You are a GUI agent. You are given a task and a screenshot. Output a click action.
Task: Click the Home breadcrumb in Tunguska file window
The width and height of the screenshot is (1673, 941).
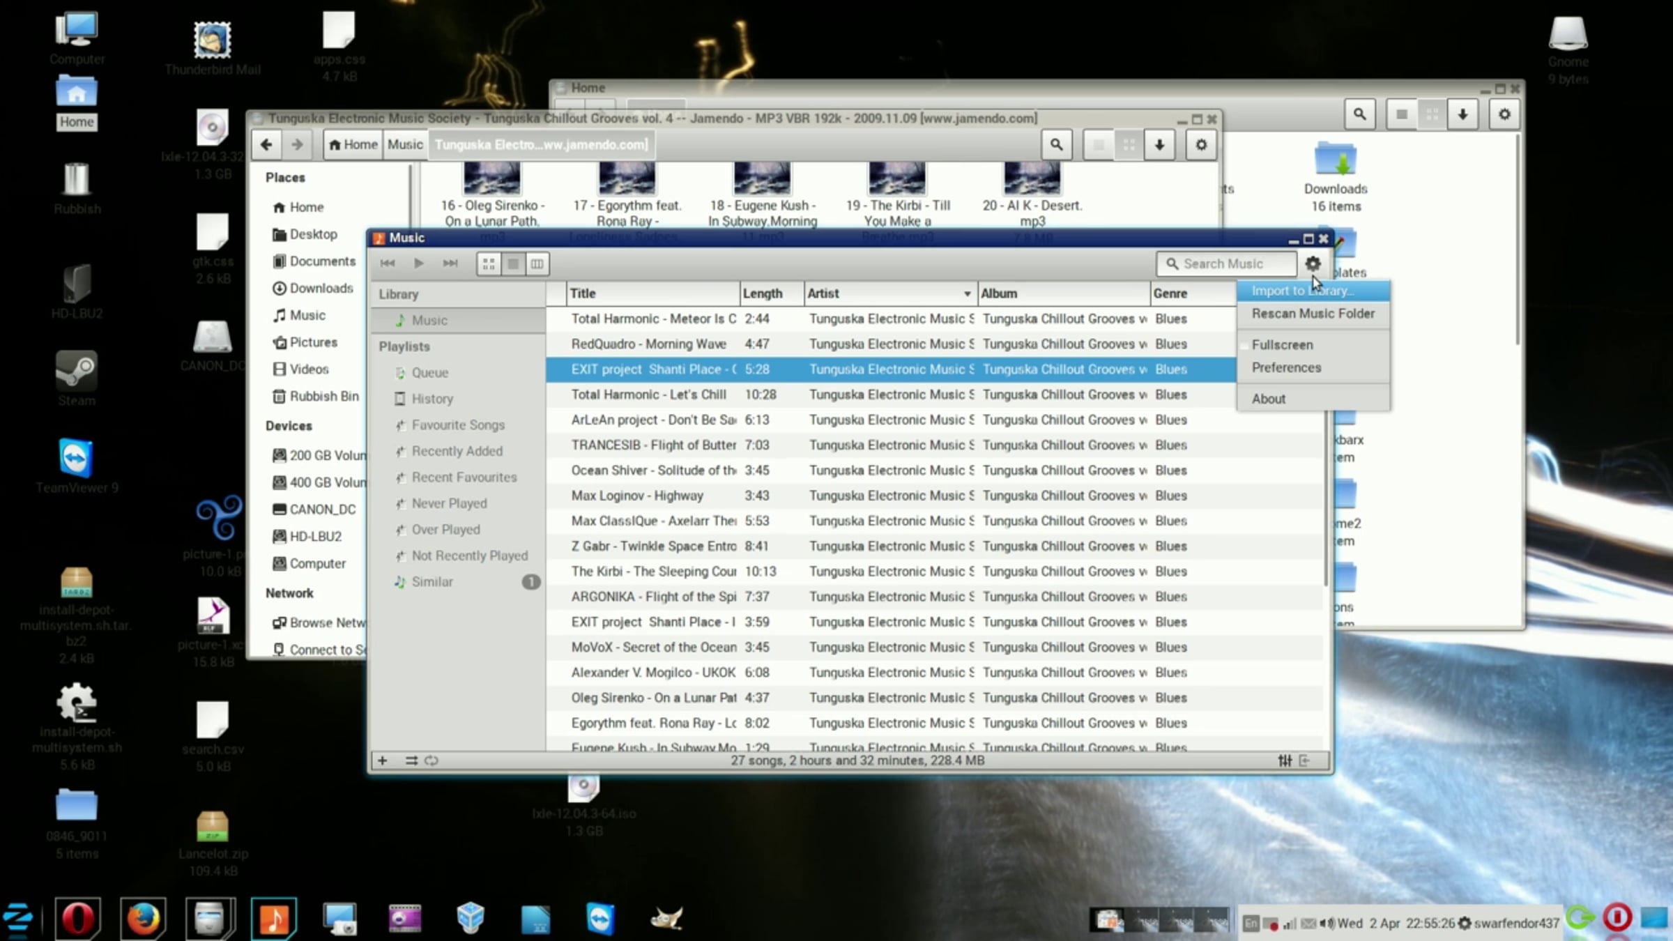click(x=353, y=144)
